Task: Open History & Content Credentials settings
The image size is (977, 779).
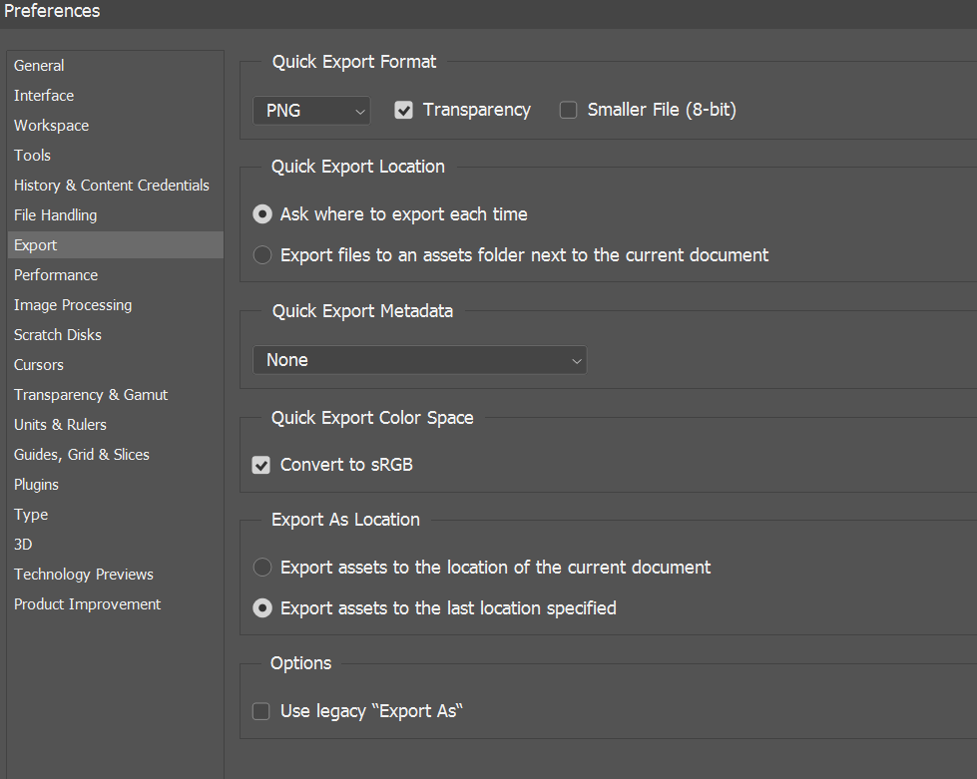Action: click(112, 186)
